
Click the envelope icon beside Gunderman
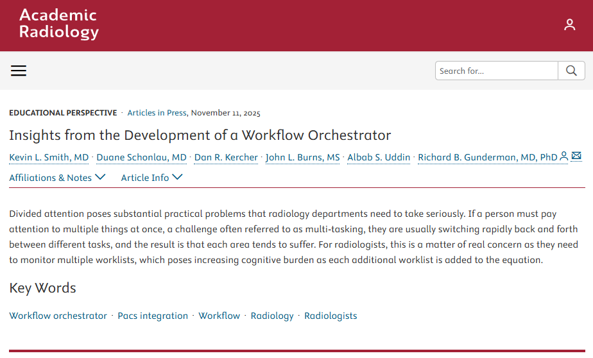click(x=576, y=156)
